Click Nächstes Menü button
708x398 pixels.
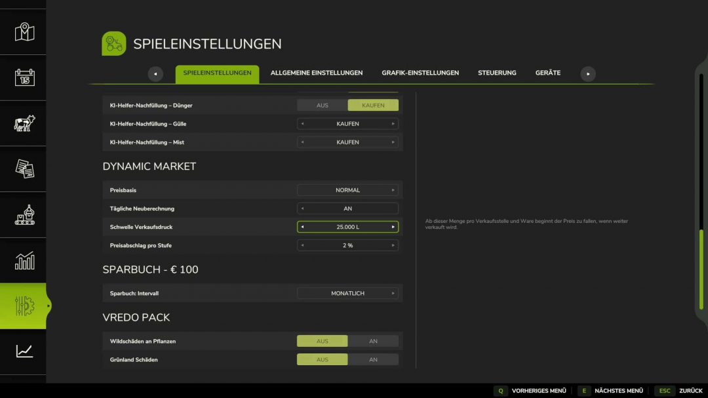pyautogui.click(x=619, y=391)
